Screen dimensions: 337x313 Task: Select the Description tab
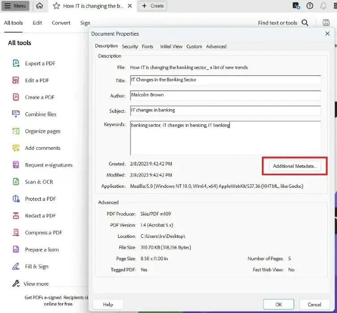click(x=106, y=46)
